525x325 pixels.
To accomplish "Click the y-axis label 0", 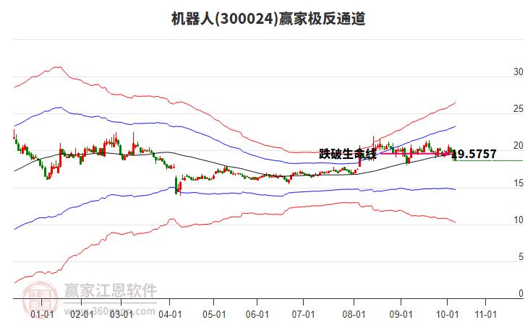I will 521,293.
